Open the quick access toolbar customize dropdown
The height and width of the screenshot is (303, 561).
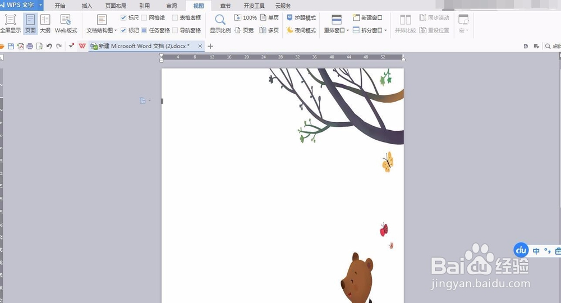[x=72, y=46]
